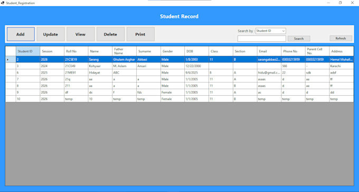The width and height of the screenshot is (359, 192).
Task: Click the 21ME91 roll number cell
Action: pyautogui.click(x=76, y=72)
